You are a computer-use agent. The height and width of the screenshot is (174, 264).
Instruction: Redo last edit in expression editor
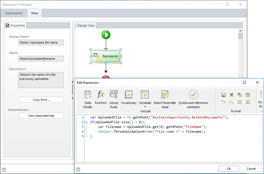pos(232,102)
